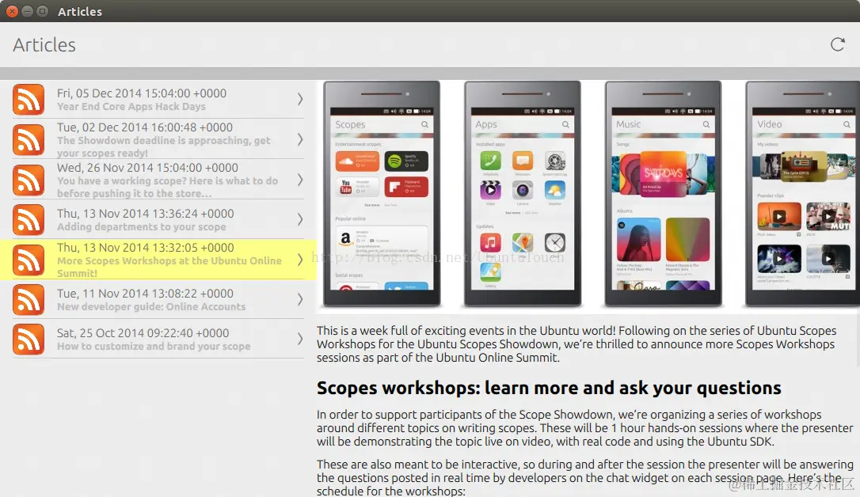Click the Articles page header title
Screen dimensions: 860x497
tap(44, 45)
